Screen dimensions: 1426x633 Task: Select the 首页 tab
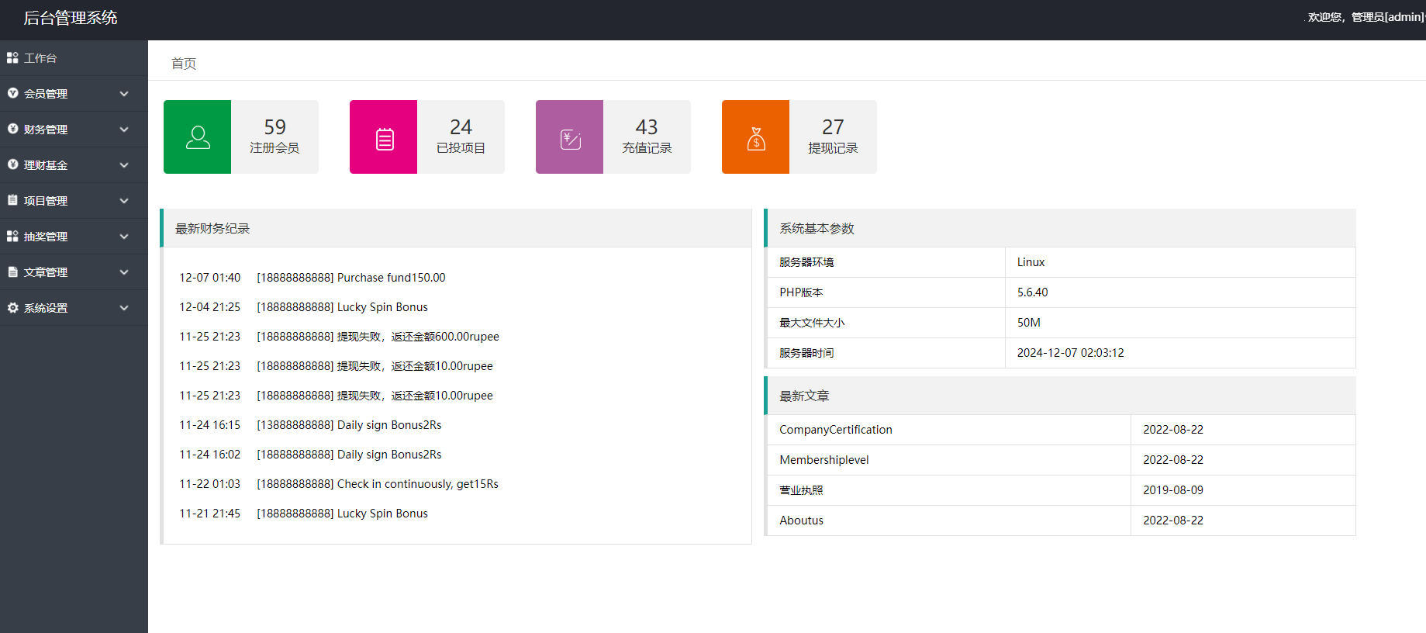click(x=184, y=64)
